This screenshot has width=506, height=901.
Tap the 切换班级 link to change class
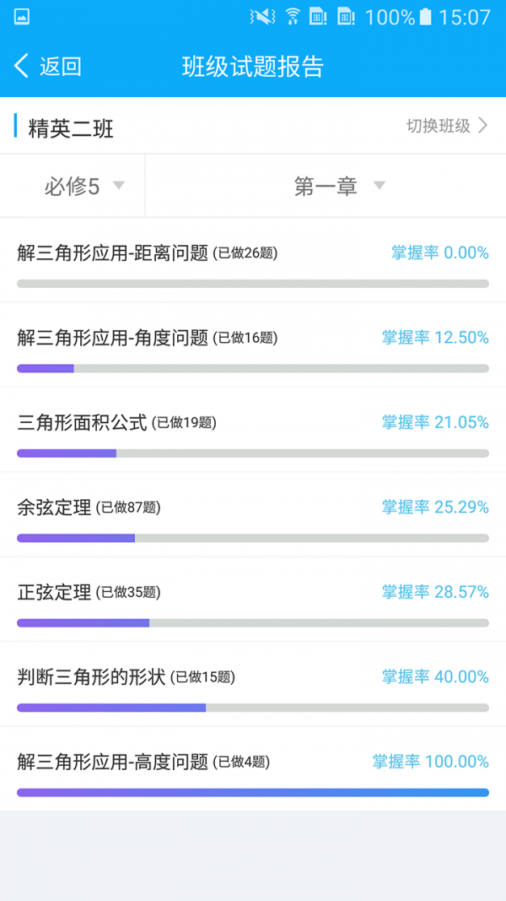[x=442, y=127]
